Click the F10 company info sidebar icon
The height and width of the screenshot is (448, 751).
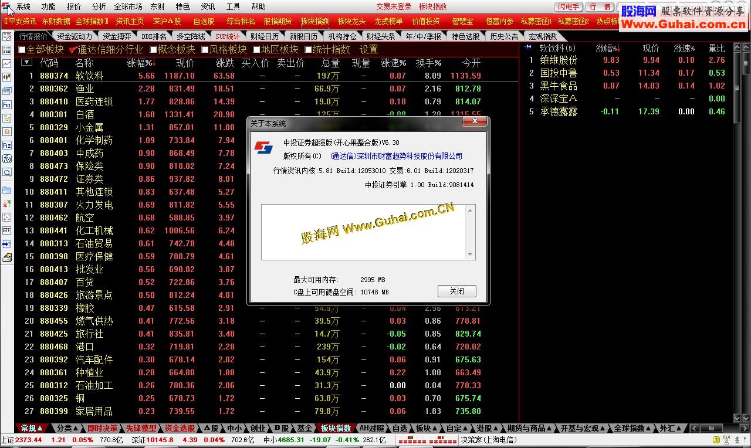coord(7,104)
